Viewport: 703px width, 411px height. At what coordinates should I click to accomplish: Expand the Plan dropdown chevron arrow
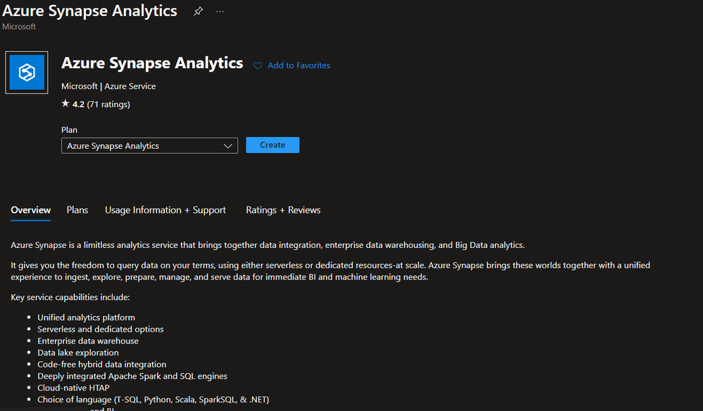pos(228,146)
